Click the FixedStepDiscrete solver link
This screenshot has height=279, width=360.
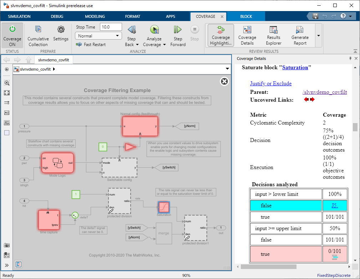[334, 275]
